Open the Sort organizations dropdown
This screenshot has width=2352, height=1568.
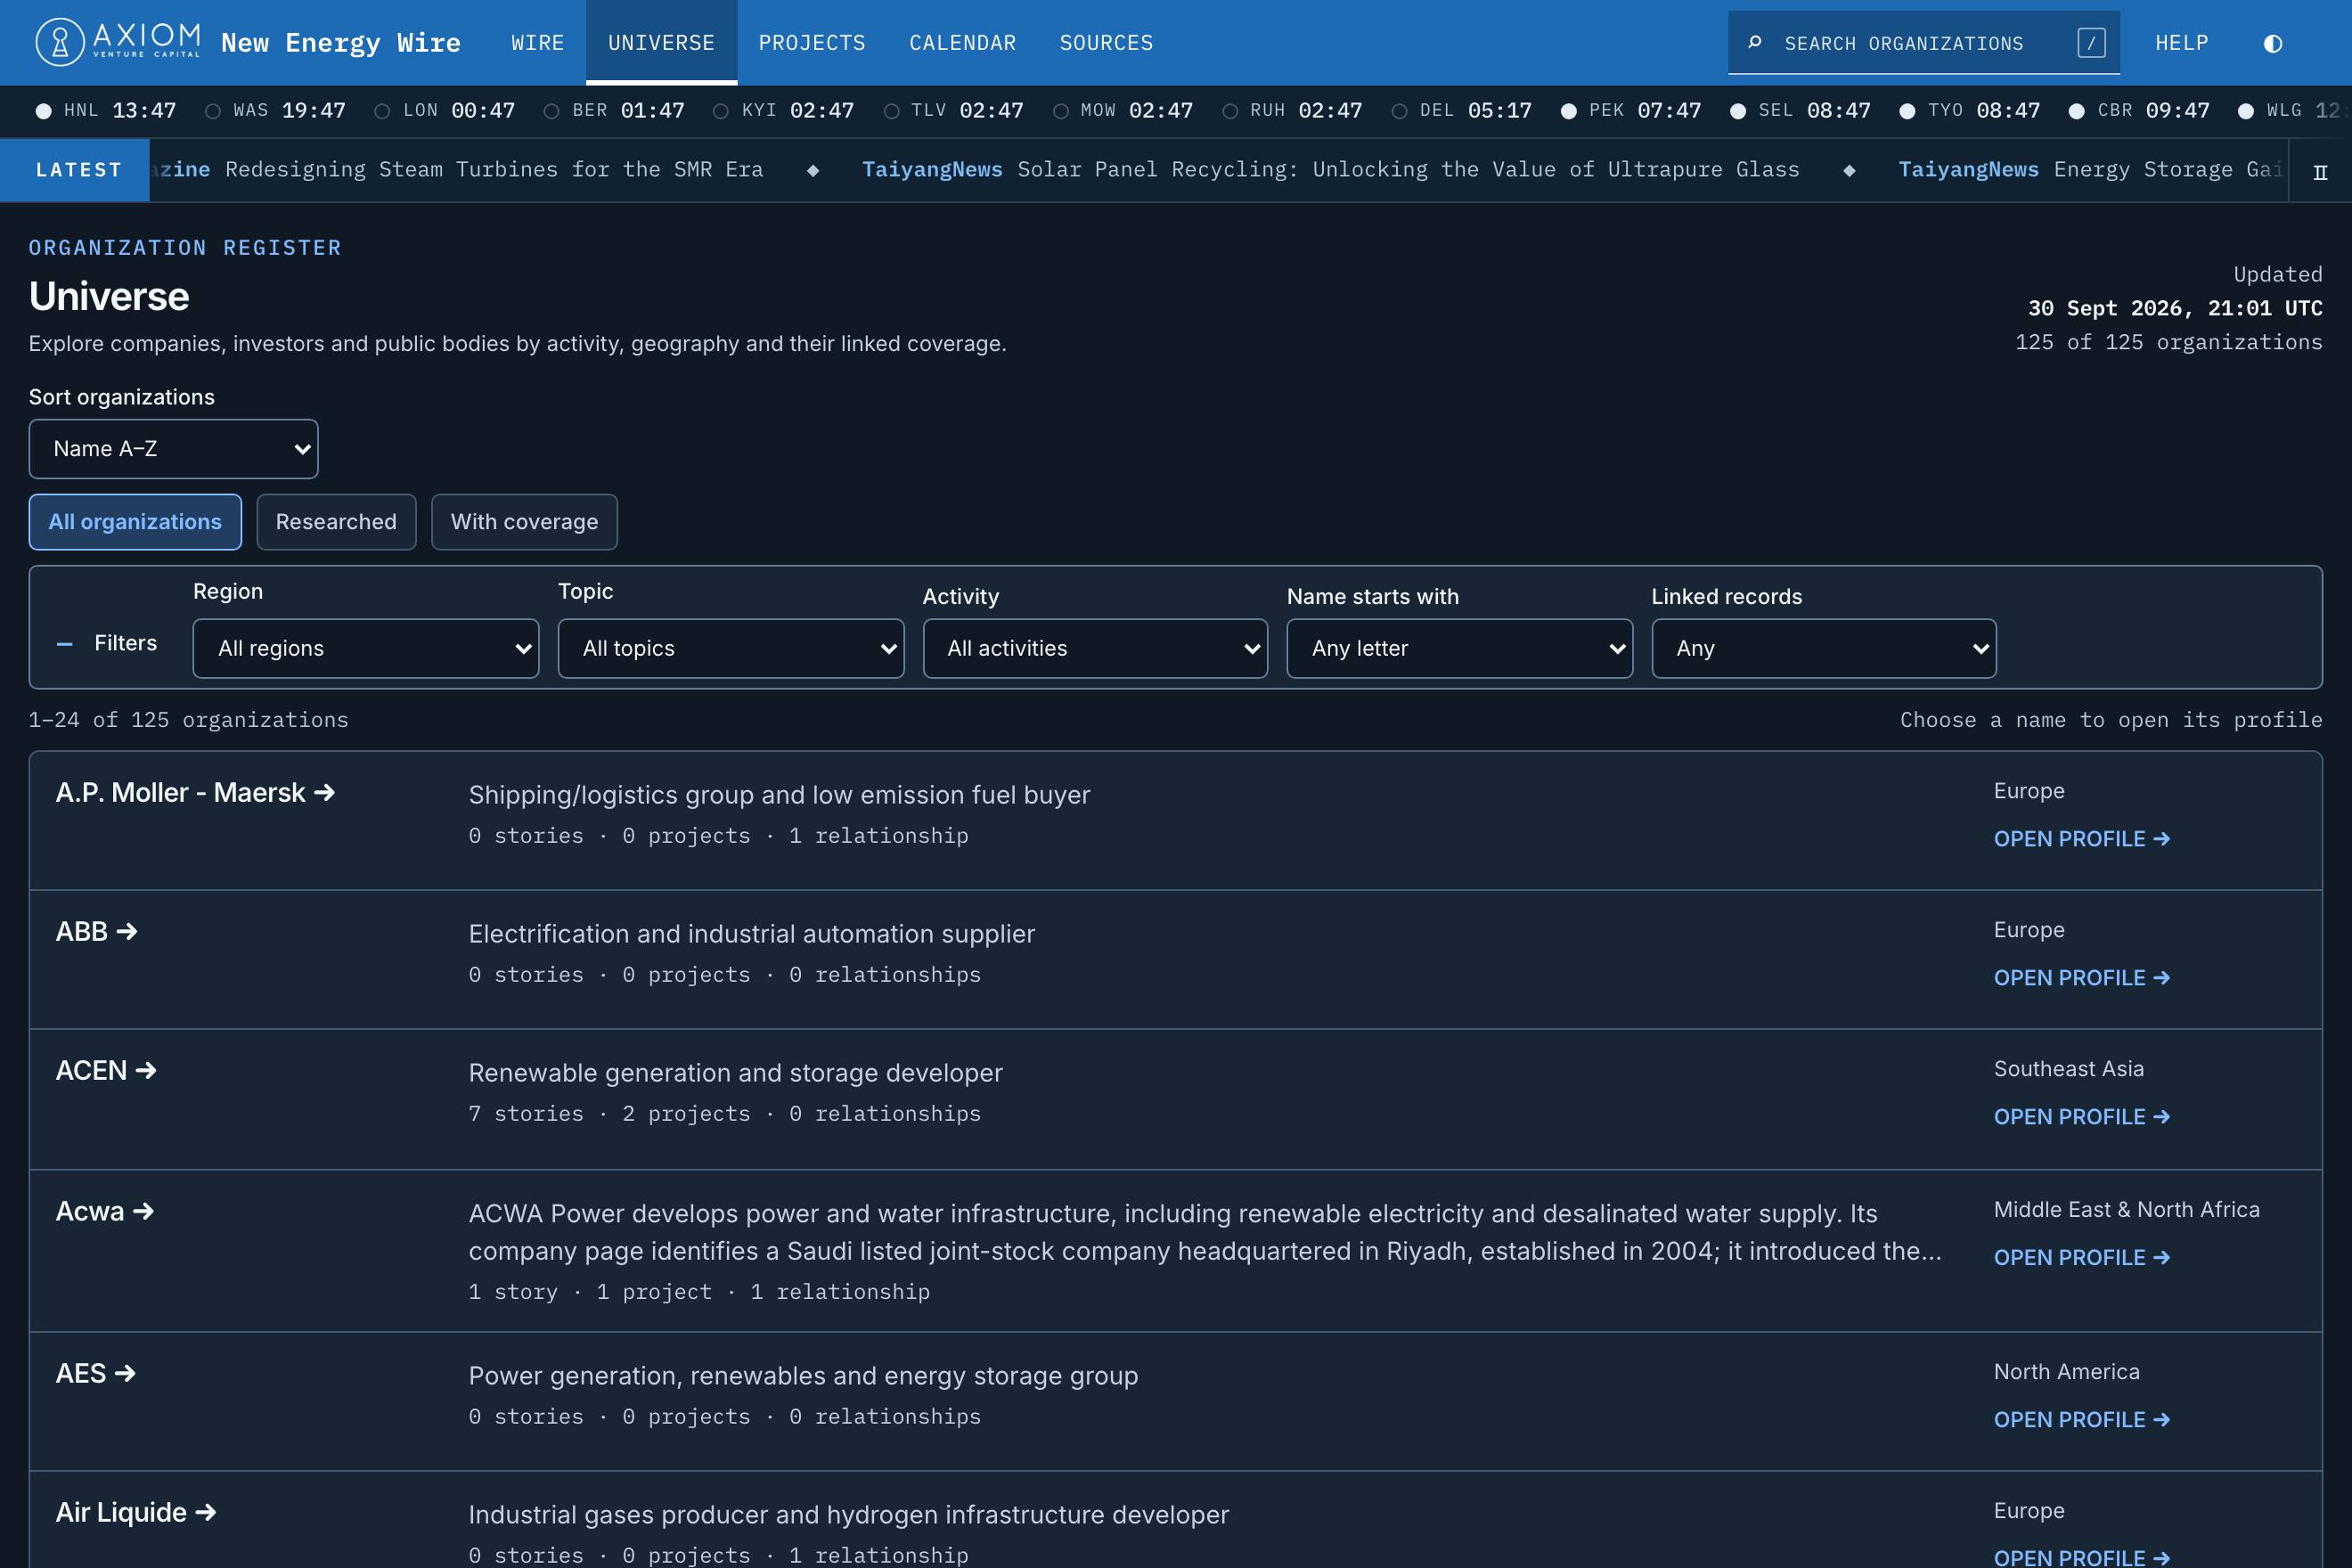[173, 449]
